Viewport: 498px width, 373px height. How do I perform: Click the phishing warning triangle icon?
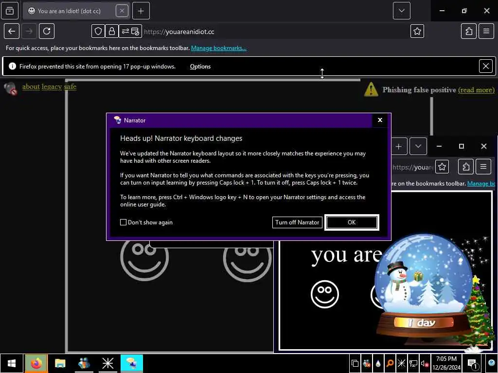(371, 89)
